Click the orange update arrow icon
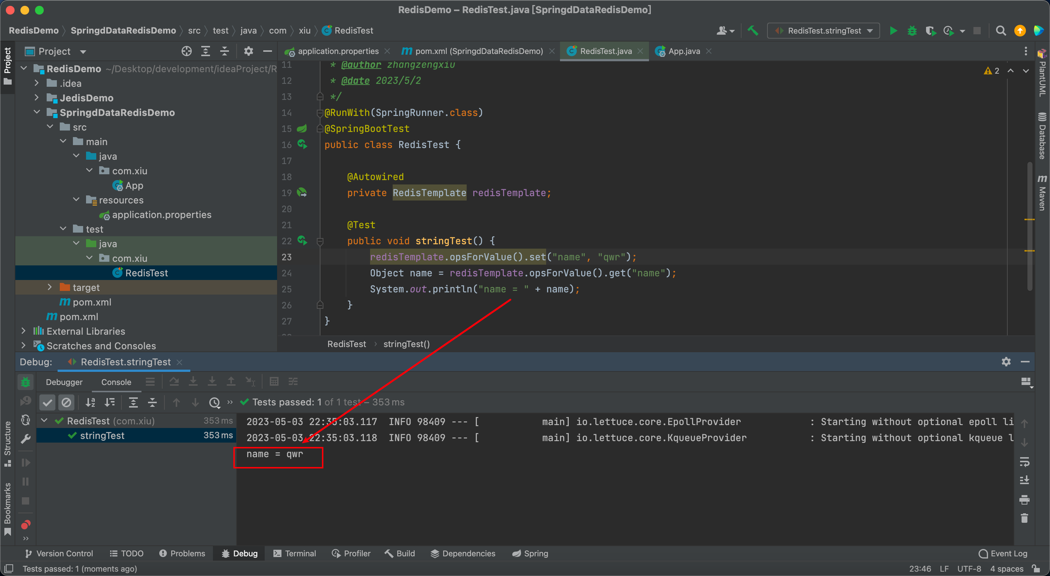 [1019, 31]
